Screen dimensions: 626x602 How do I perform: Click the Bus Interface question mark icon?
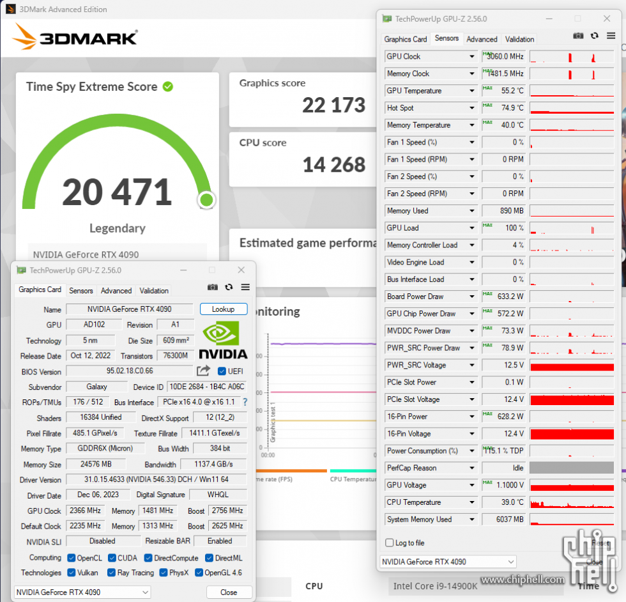245,402
